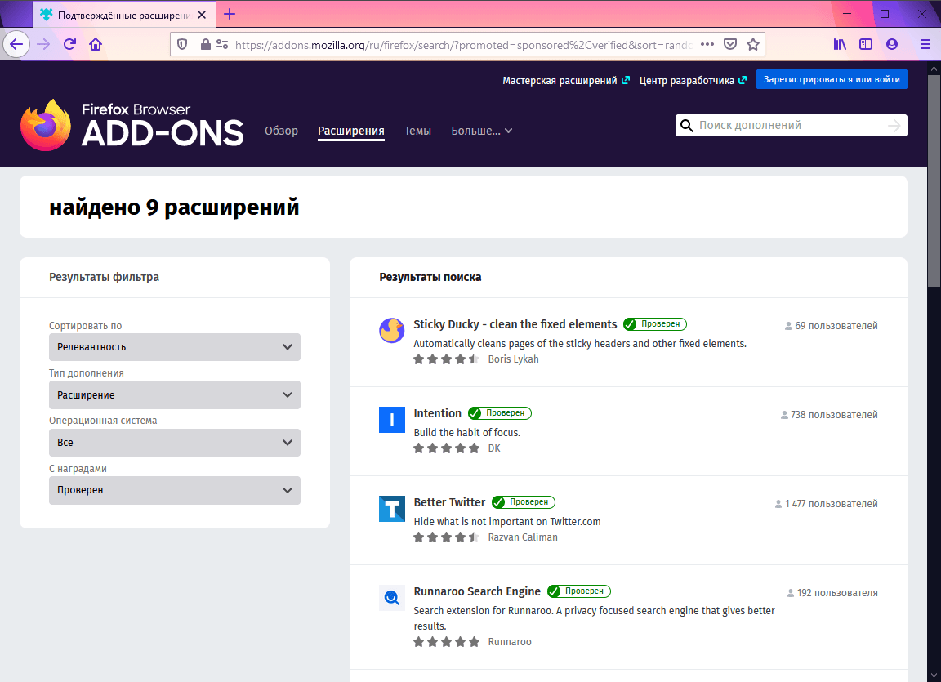
Task: View site security padlock details
Action: pos(205,44)
